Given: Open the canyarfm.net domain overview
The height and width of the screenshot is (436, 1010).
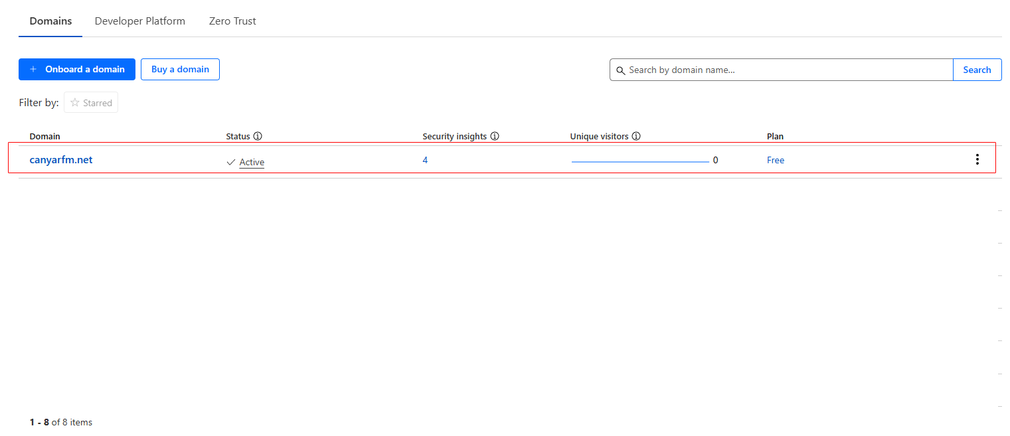Looking at the screenshot, I should [x=60, y=159].
